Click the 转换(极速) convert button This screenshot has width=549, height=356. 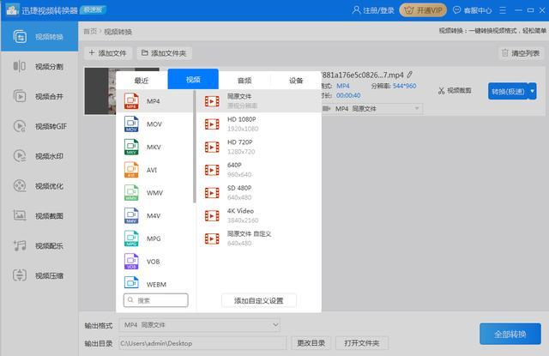point(508,91)
